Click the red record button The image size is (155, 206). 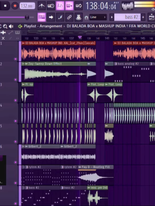(x=15, y=6)
